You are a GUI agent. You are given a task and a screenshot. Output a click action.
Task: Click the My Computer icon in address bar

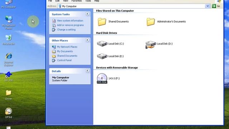60,6
